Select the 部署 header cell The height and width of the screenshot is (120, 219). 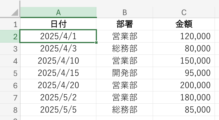125,24
